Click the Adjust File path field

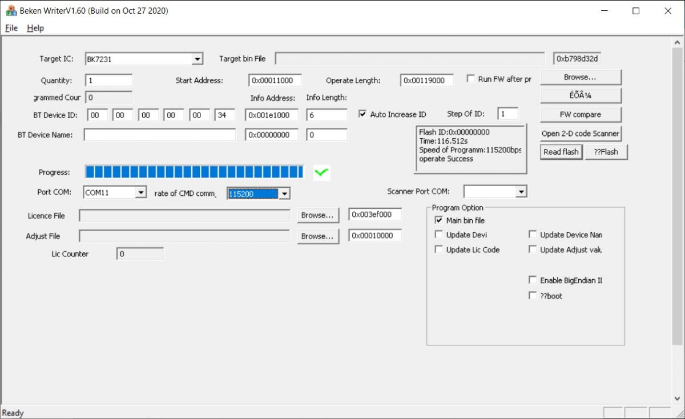pyautogui.click(x=185, y=236)
